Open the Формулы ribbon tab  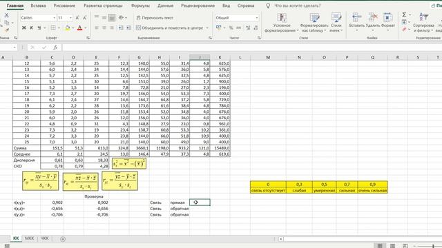pyautogui.click(x=140, y=6)
